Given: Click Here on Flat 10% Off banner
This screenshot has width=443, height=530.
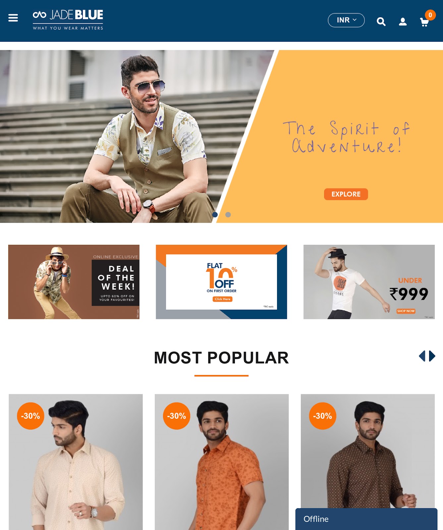Looking at the screenshot, I should (222, 299).
